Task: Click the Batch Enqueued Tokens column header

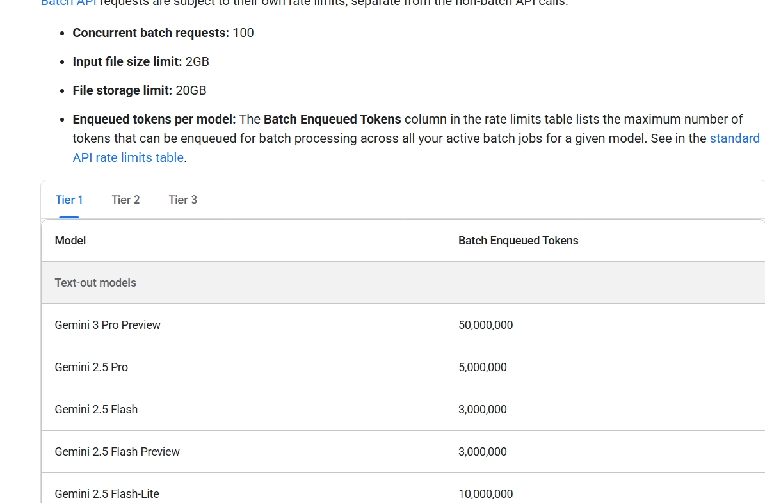Action: click(518, 241)
